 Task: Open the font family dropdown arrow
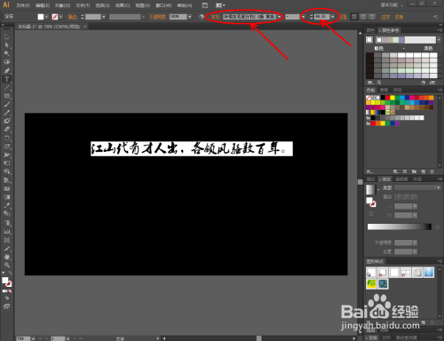279,17
